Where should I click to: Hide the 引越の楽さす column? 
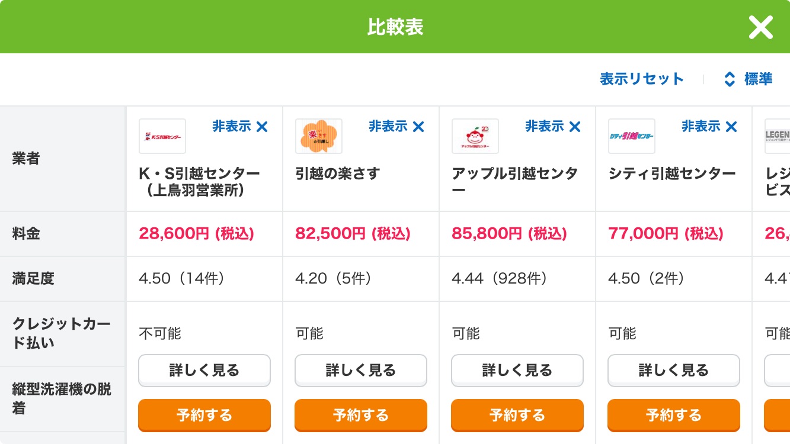[x=396, y=126]
